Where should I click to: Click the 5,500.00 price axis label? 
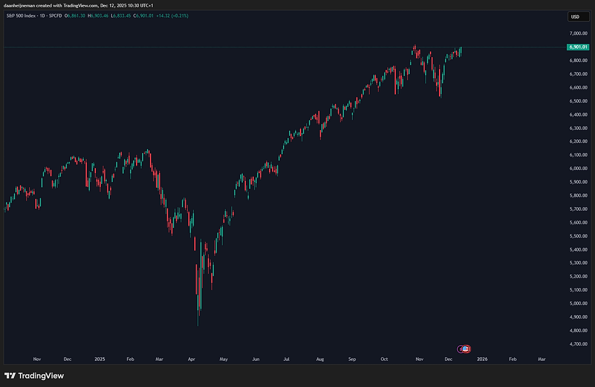(x=578, y=236)
